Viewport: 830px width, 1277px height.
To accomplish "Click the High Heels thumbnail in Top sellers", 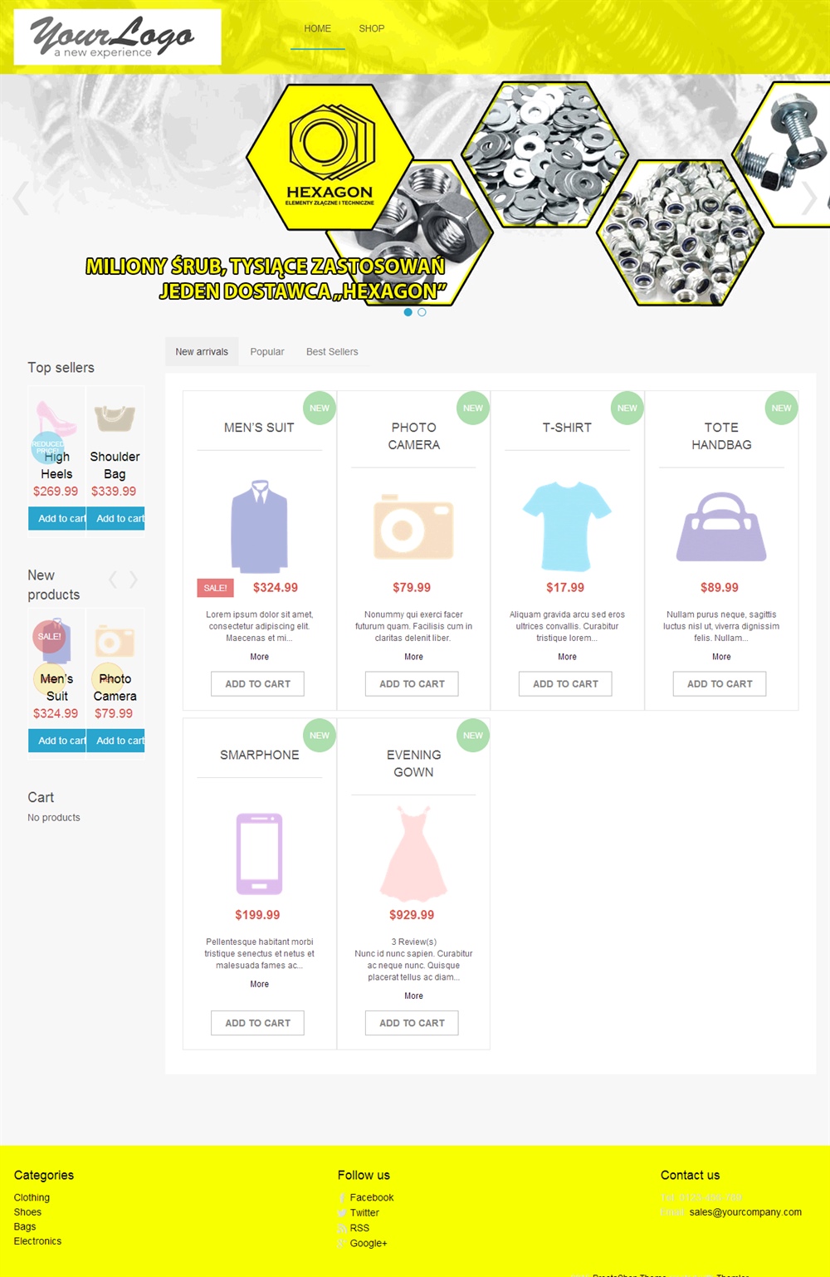I will coord(56,418).
